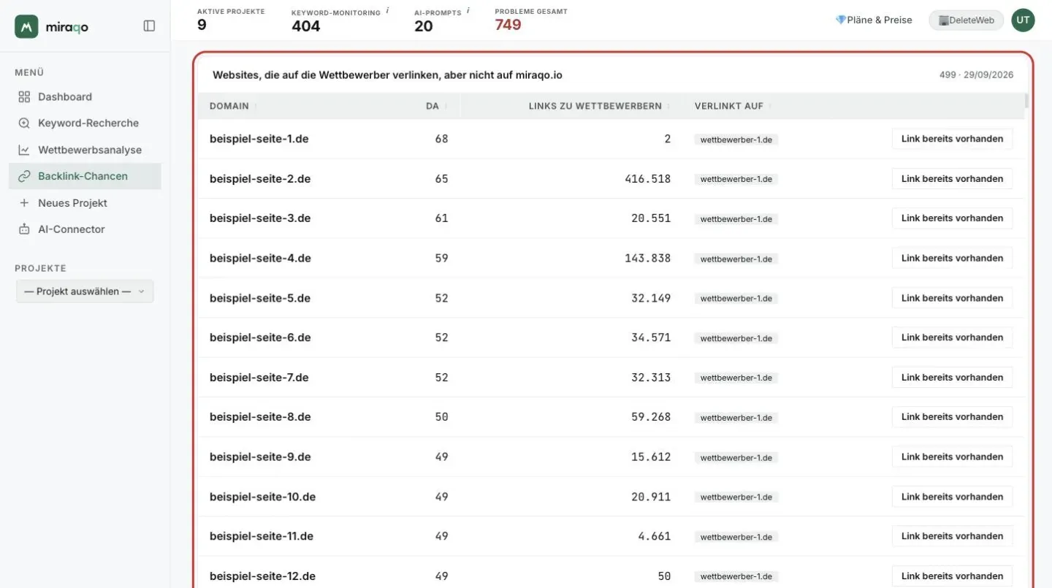Click the AI-Connector robot icon

(24, 229)
